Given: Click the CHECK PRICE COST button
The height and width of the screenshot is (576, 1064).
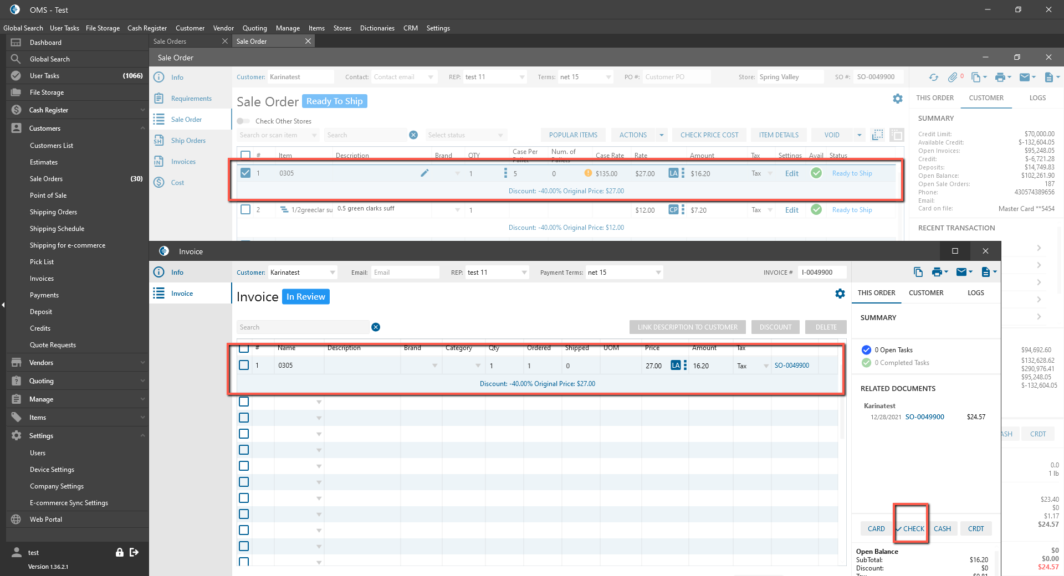Looking at the screenshot, I should (x=709, y=135).
